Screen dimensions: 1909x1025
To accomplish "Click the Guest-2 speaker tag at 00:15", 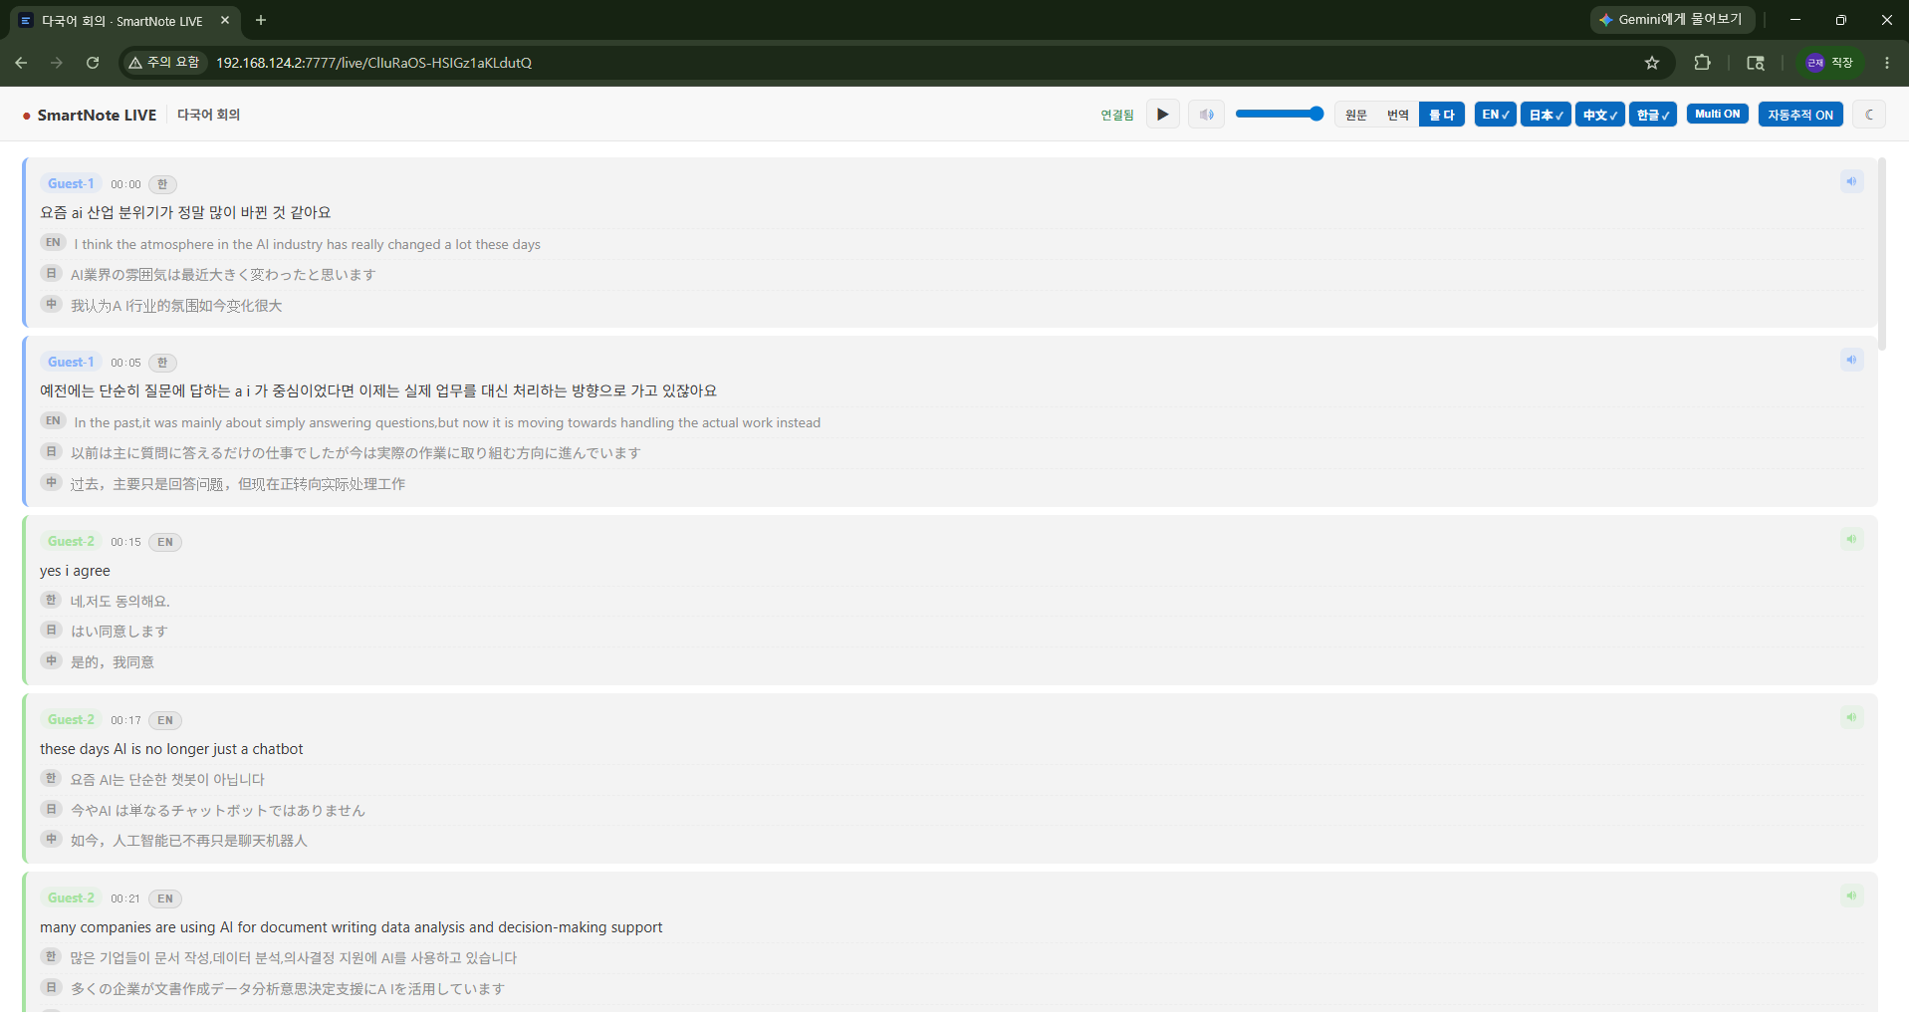I will (71, 541).
